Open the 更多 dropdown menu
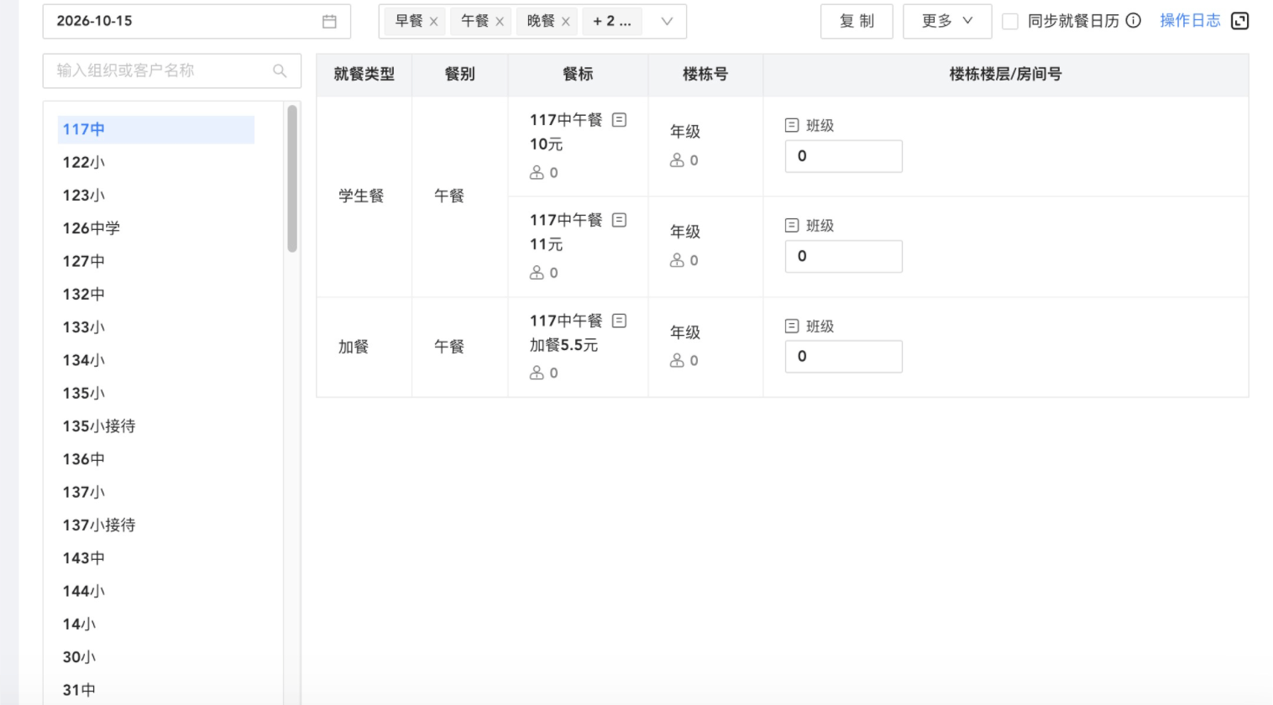 point(947,22)
